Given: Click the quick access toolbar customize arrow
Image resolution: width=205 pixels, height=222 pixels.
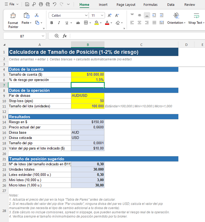Looking at the screenshot, I should pos(68,4).
